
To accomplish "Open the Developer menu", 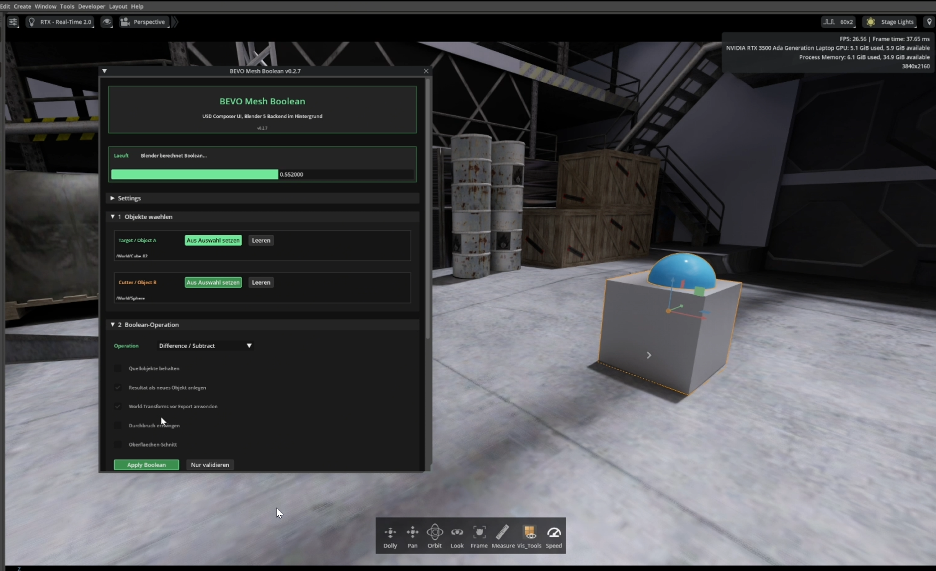I will [92, 6].
